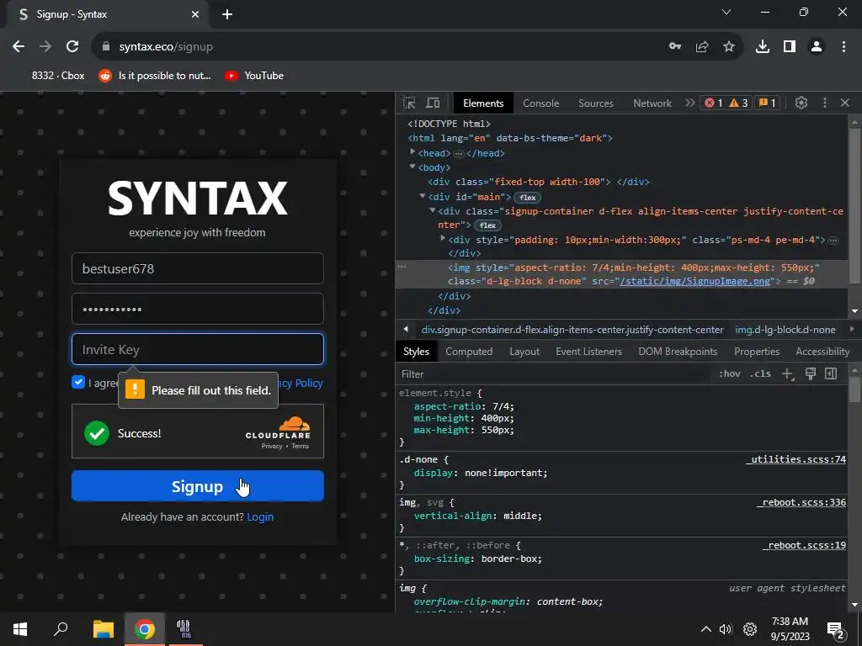
Task: Click flex badge on signup-container div
Action: 487,225
